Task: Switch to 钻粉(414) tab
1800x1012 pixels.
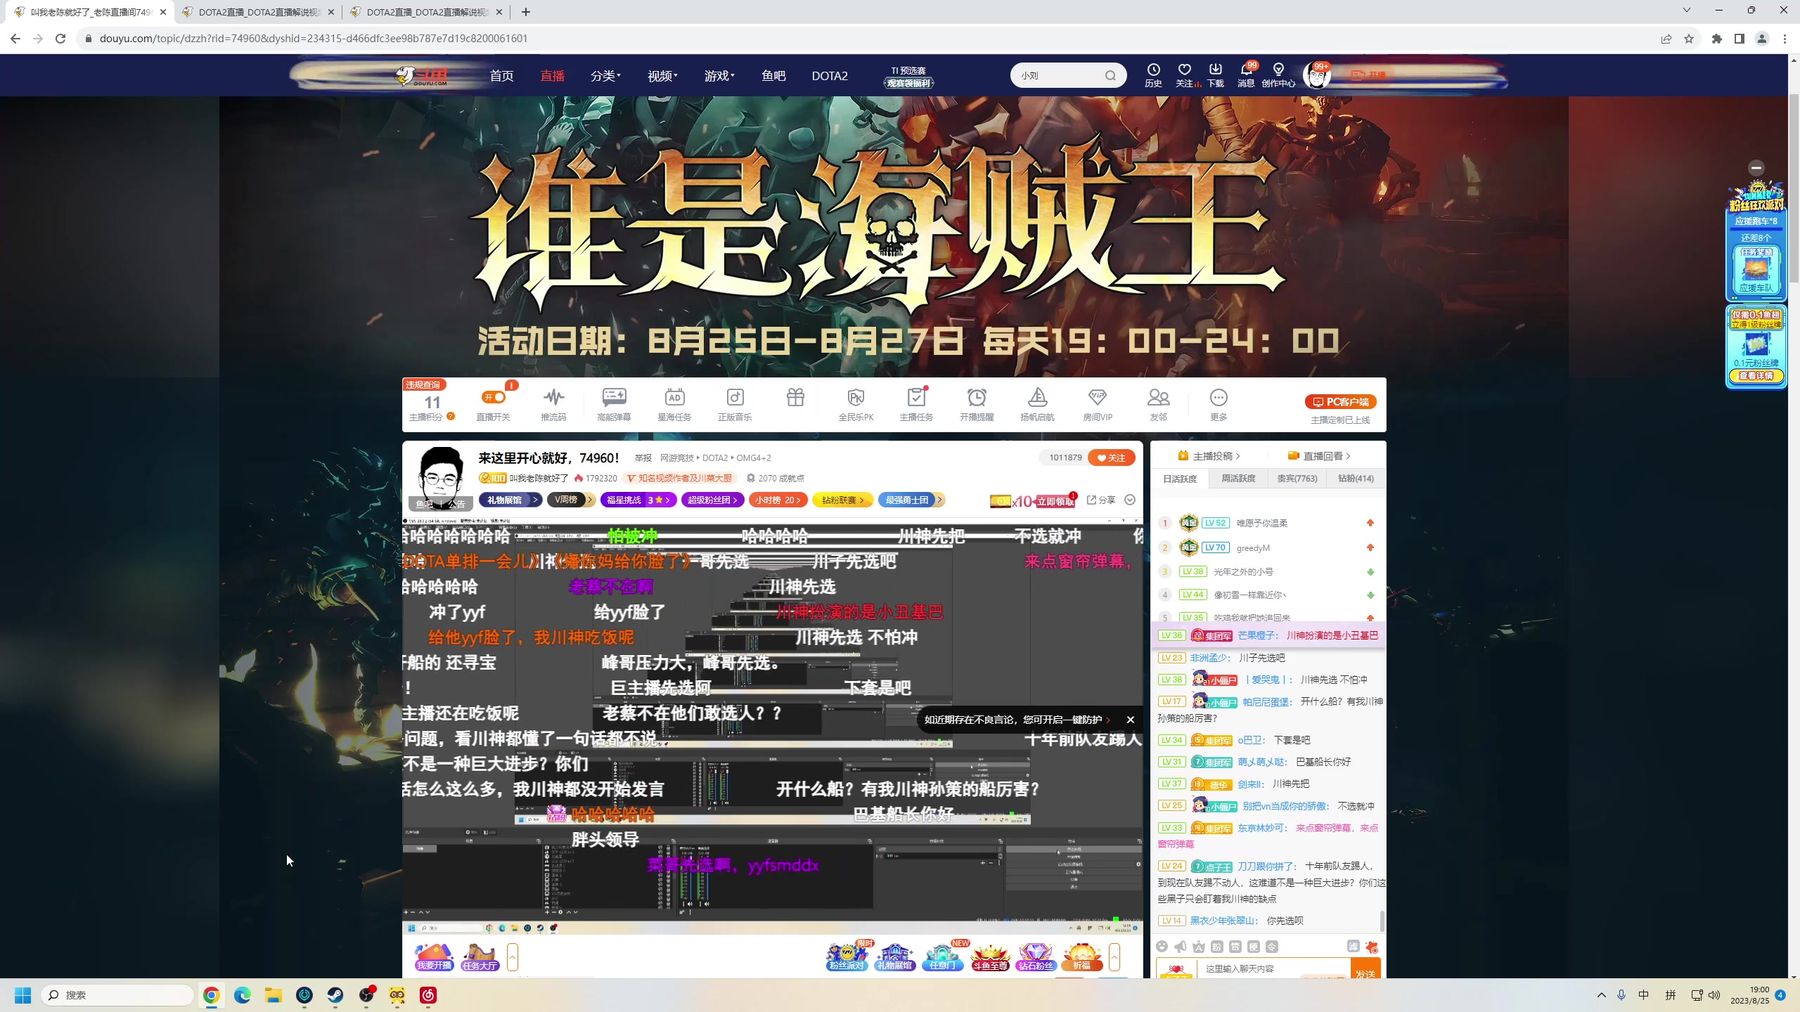Action: [1356, 478]
